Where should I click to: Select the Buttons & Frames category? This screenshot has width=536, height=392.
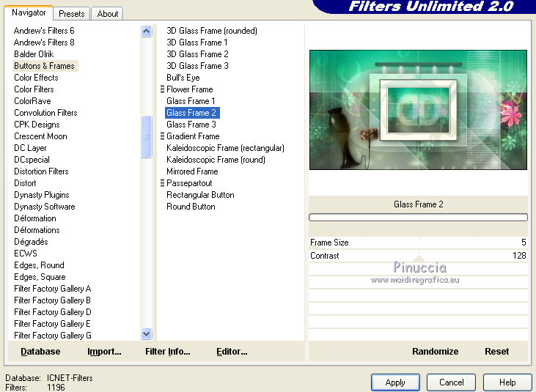point(44,65)
